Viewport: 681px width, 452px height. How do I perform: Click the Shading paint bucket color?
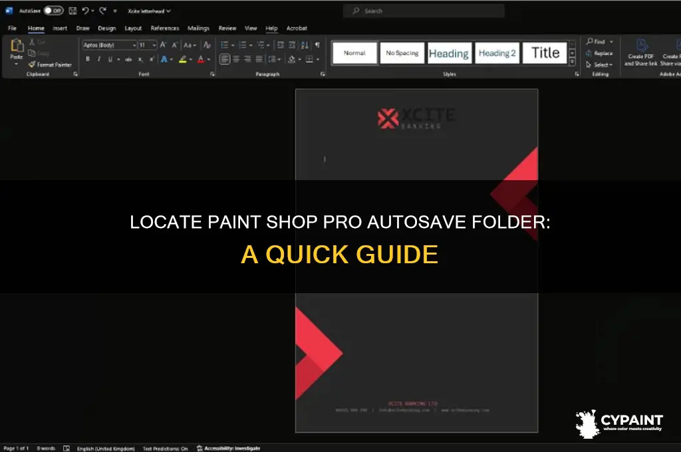pos(291,59)
